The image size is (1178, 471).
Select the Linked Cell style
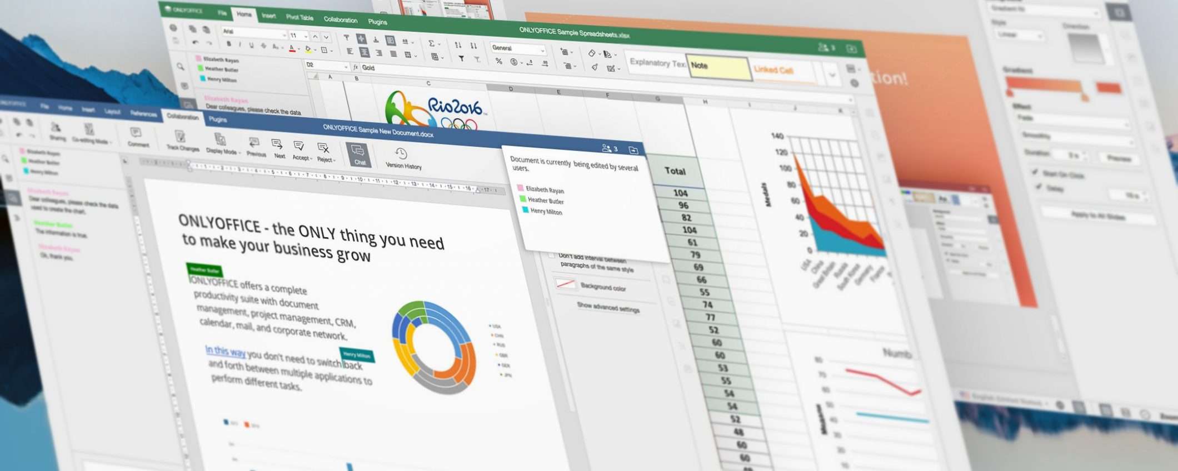(784, 71)
